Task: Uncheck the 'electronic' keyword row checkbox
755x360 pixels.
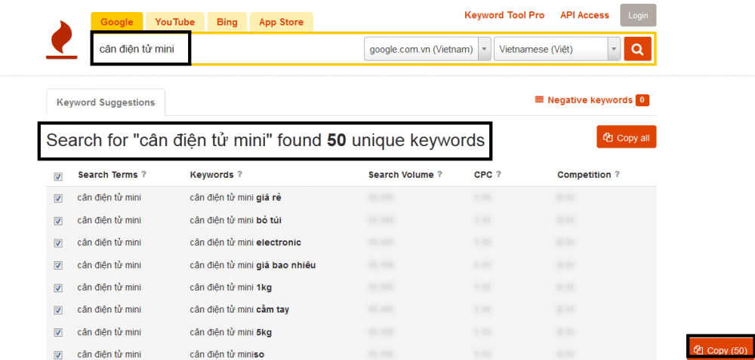Action: (x=58, y=243)
